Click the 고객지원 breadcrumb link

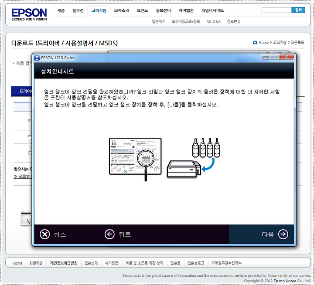pos(280,43)
